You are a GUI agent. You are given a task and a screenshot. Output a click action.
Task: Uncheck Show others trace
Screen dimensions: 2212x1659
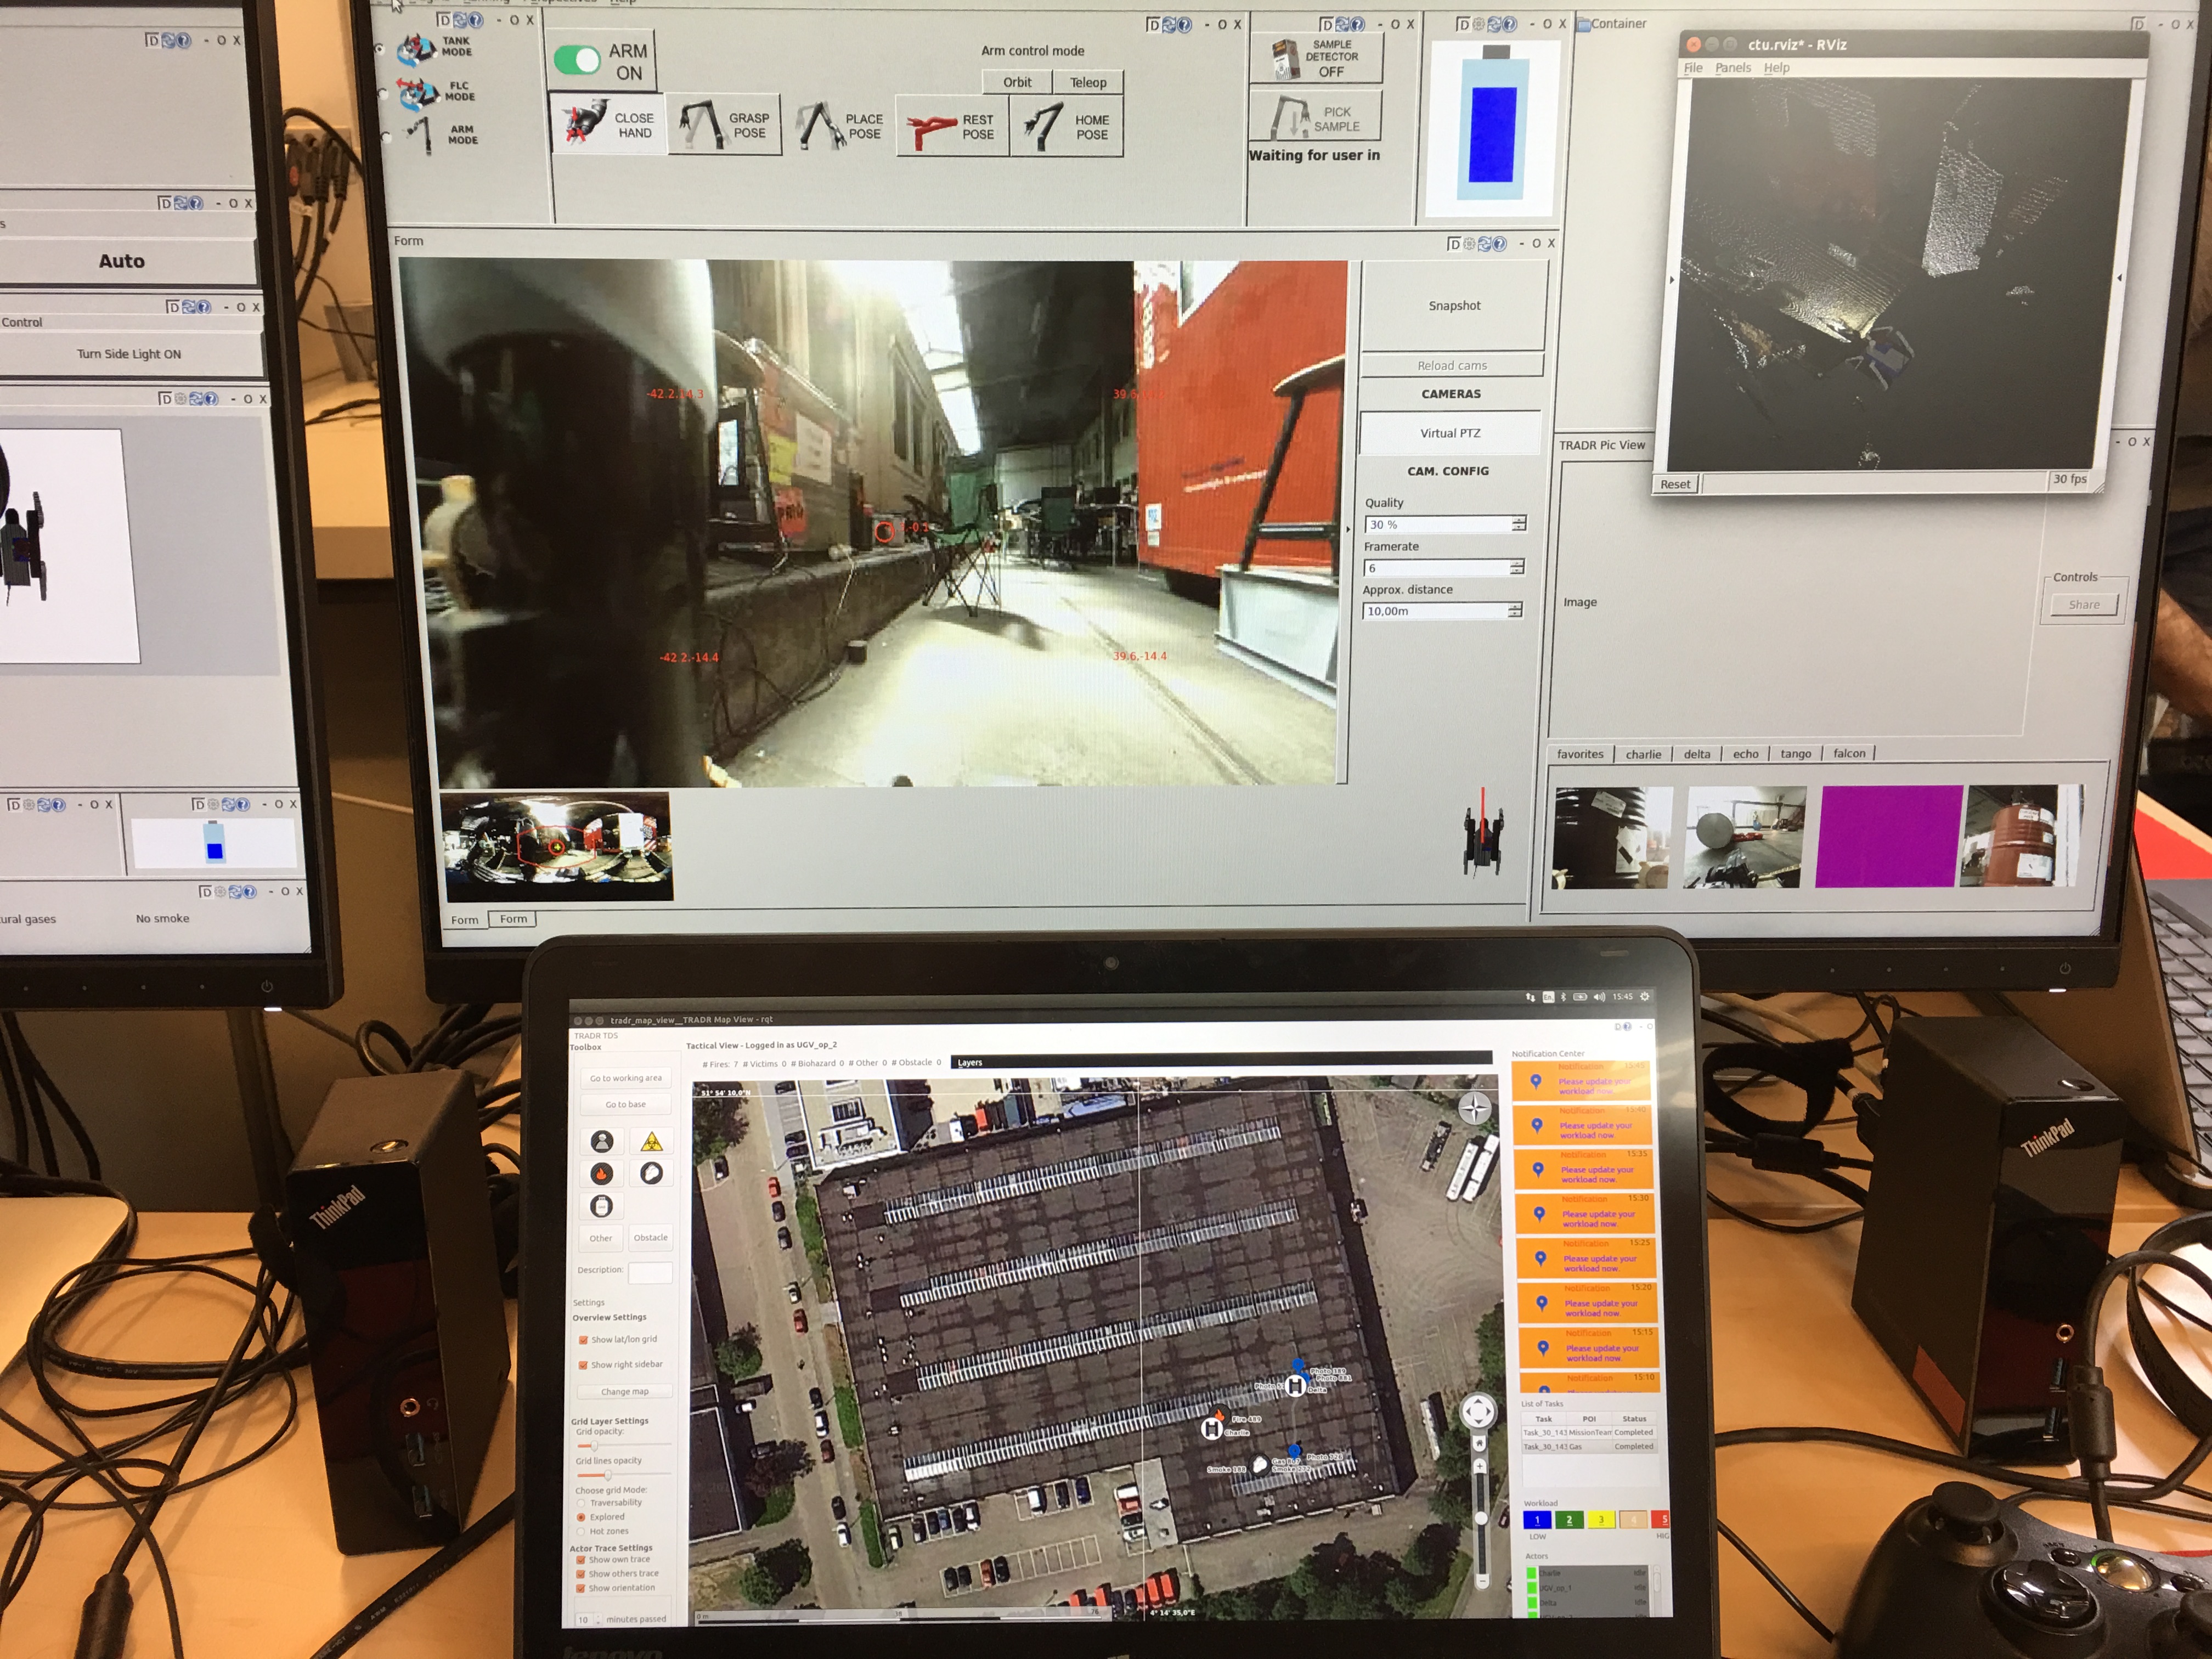tap(581, 1574)
